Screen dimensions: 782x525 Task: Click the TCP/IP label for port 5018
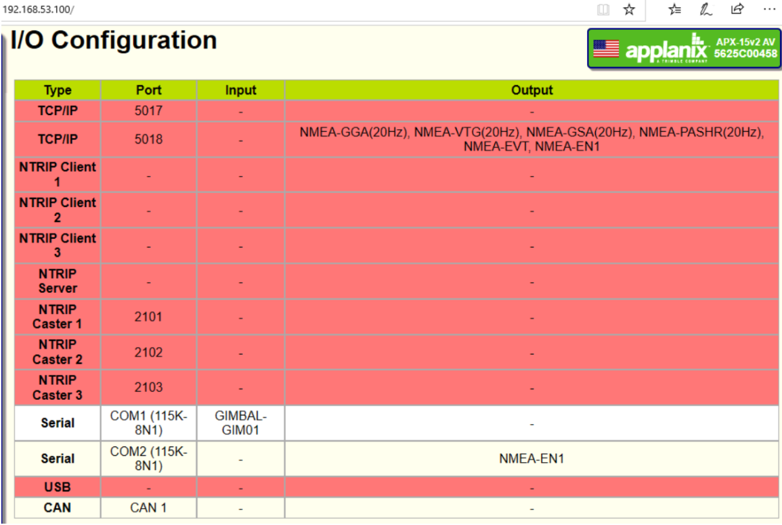coord(58,139)
